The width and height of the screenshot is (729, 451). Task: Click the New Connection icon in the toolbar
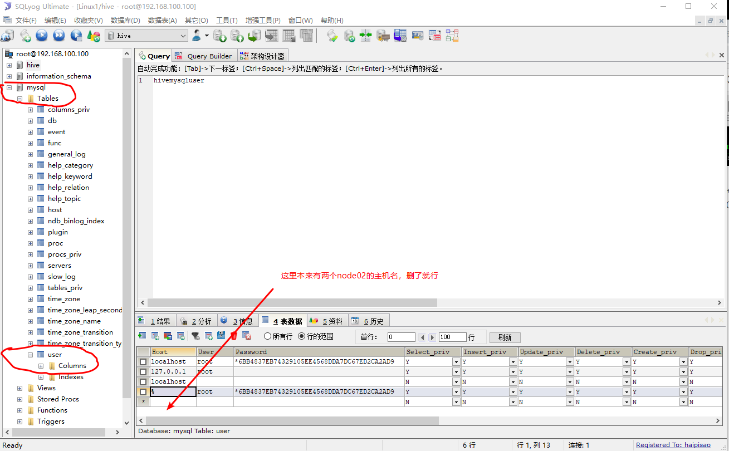pyautogui.click(x=8, y=36)
